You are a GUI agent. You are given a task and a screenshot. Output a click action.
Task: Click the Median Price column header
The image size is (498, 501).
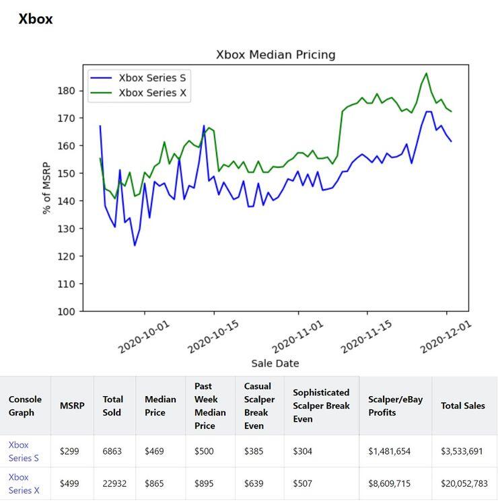[160, 406]
